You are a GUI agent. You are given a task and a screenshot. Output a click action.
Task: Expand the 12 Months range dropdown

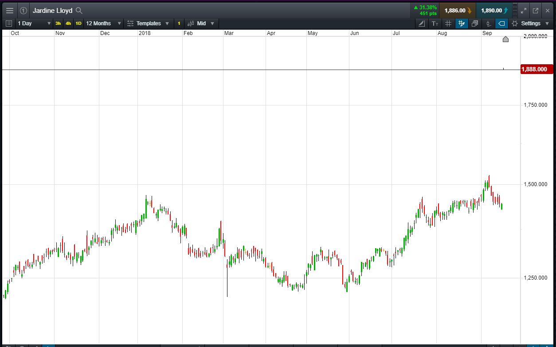click(x=103, y=23)
